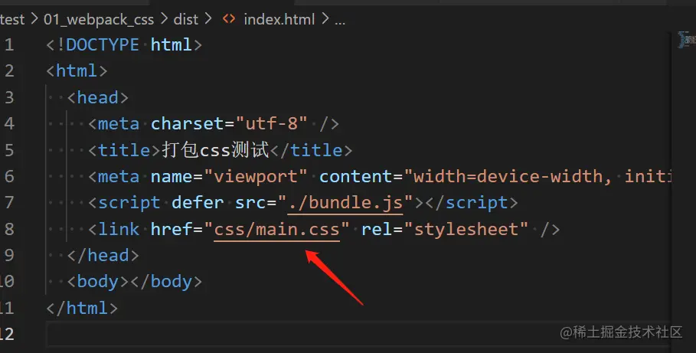
Task: Click the title text 打包css测试
Action: tap(216, 150)
